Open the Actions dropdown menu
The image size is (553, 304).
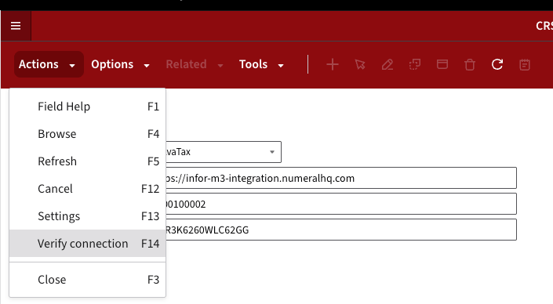click(x=49, y=64)
